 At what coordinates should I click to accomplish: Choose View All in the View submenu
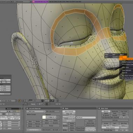coord(125,72)
